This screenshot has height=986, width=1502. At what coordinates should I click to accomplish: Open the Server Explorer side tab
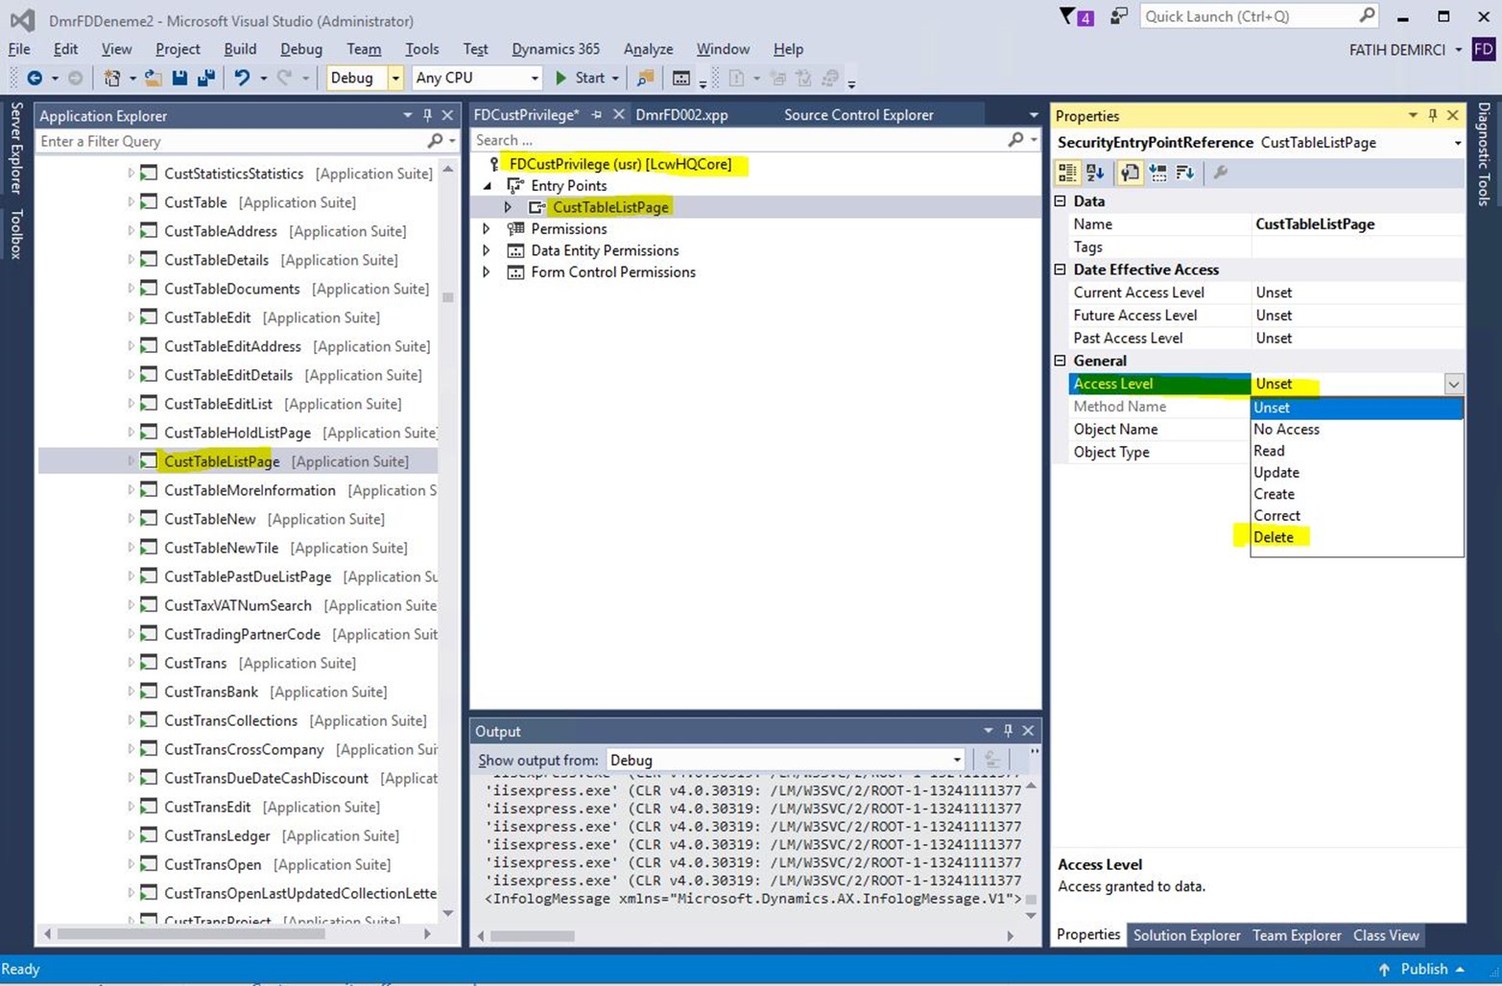[16, 149]
